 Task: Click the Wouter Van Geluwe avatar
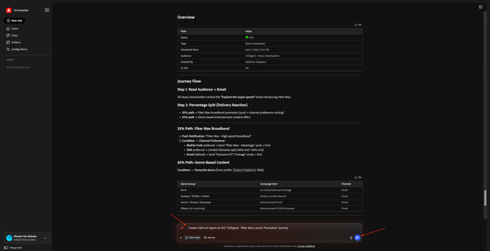[9, 238]
